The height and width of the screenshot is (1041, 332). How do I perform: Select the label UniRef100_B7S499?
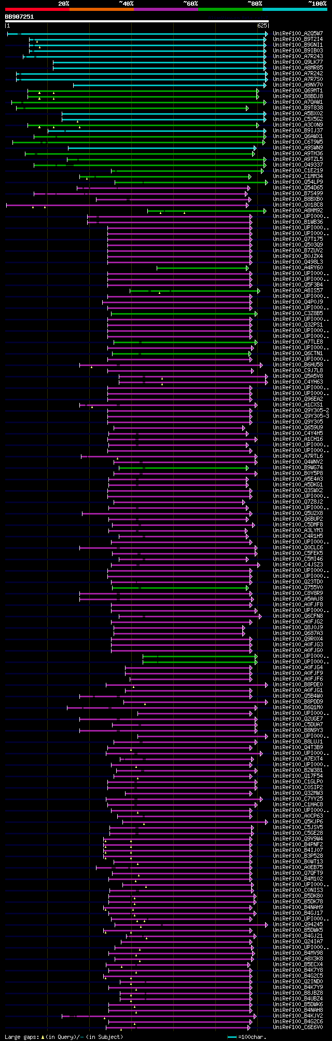coord(298,194)
